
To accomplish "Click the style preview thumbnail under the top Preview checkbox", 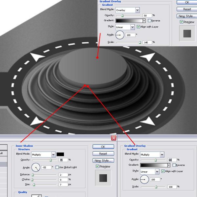I will [x=186, y=33].
